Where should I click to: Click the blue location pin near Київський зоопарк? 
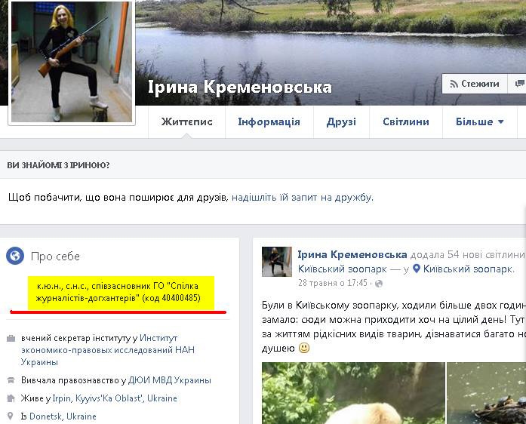(x=417, y=269)
